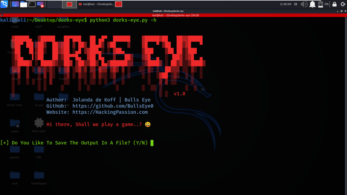Click the battery charging indicator
This screenshot has width=347, height=195.
(320, 4)
